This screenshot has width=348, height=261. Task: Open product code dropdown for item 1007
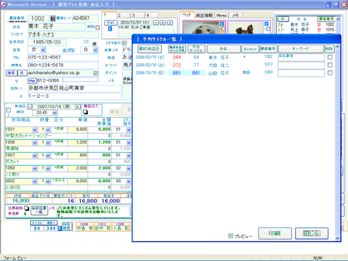(35, 156)
